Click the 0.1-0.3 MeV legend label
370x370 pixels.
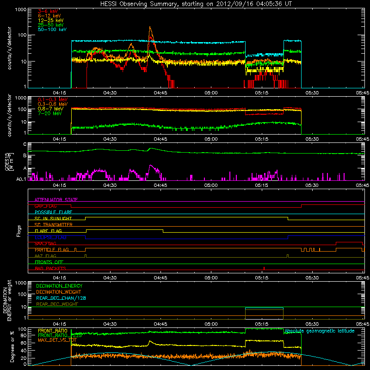coord(53,99)
